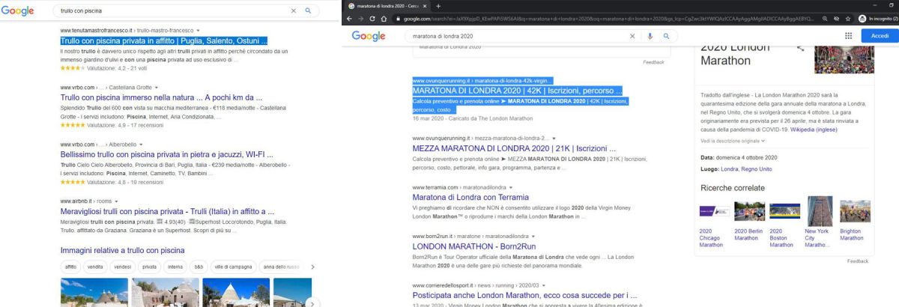Click the magnifier icon in the marathon search
This screenshot has height=307, width=899.
665,35
